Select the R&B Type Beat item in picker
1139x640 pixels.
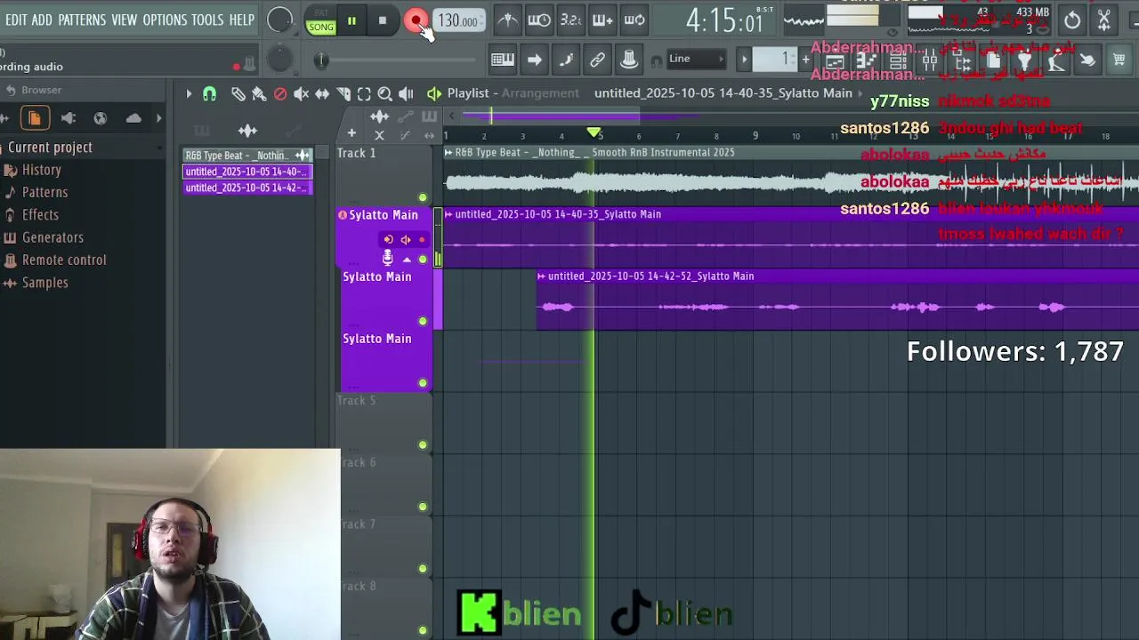click(x=247, y=156)
